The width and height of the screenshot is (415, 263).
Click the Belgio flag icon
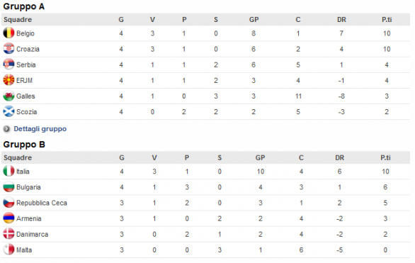pyautogui.click(x=8, y=33)
